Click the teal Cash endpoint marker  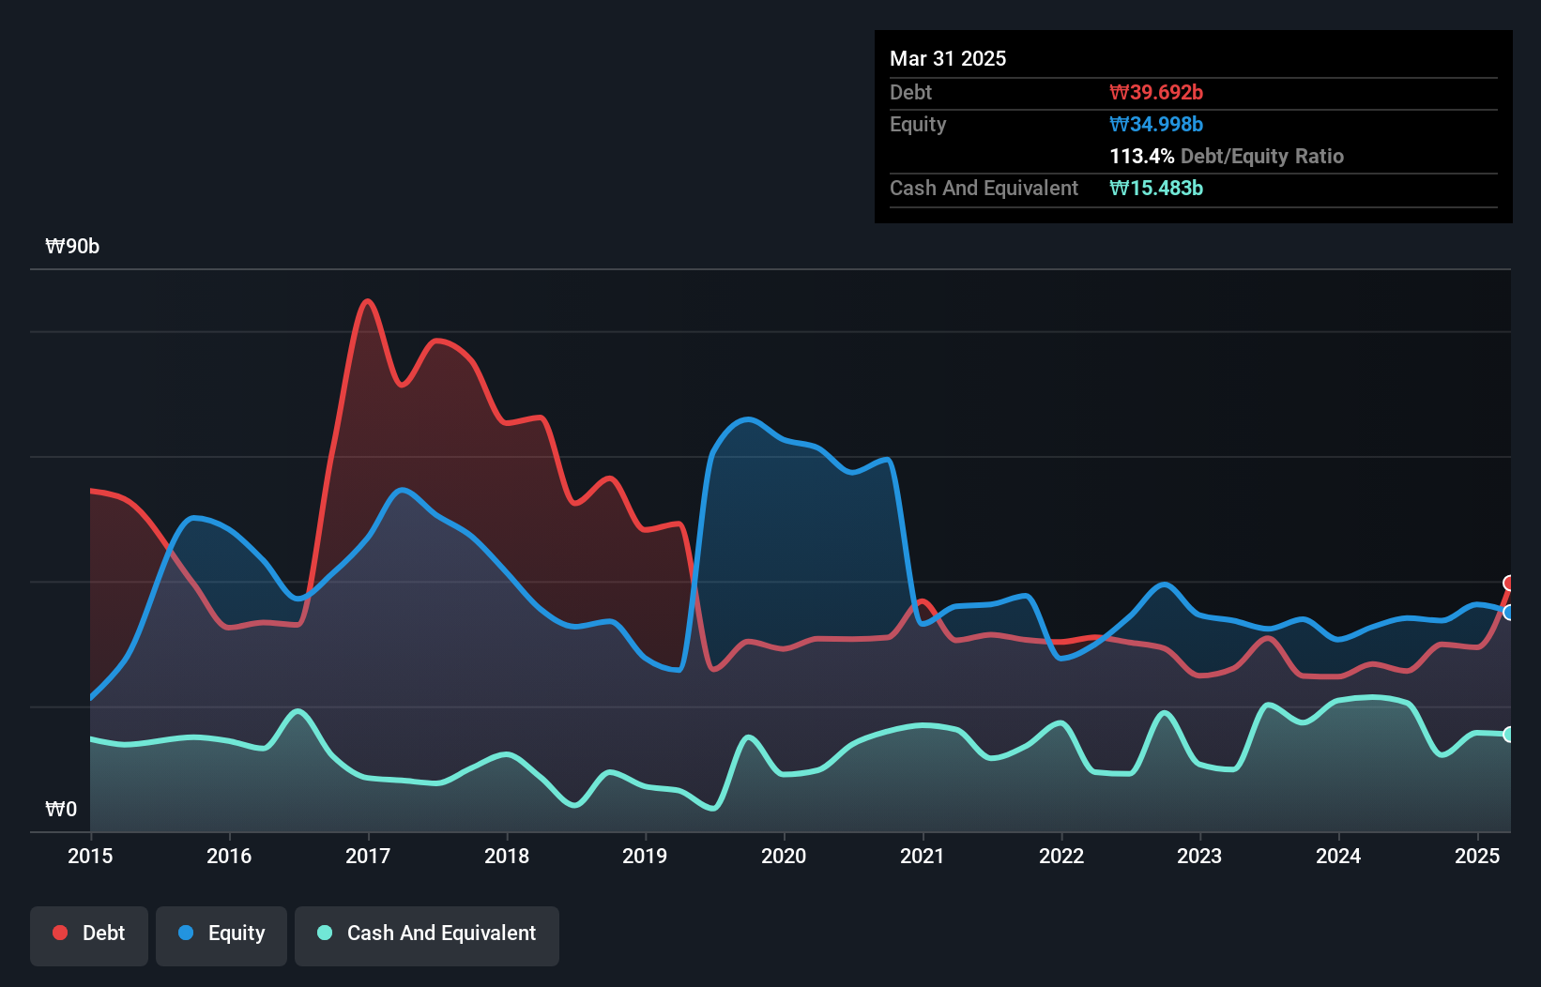click(1509, 735)
